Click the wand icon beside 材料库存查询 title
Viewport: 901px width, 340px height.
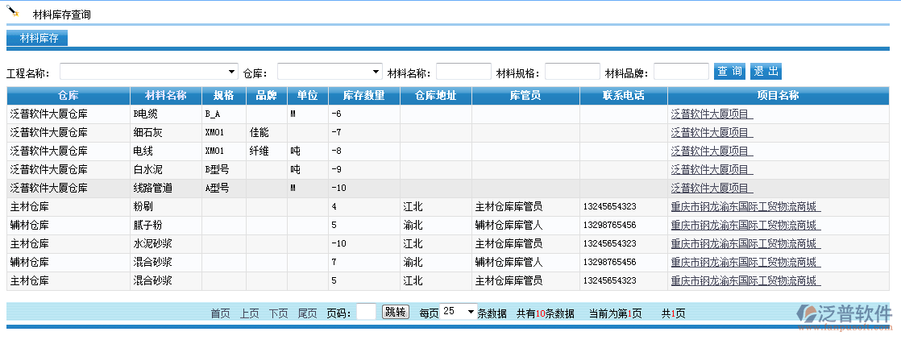click(x=12, y=13)
